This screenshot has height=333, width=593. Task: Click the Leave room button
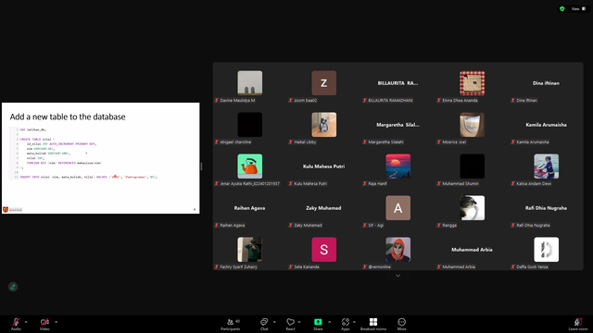click(x=578, y=324)
